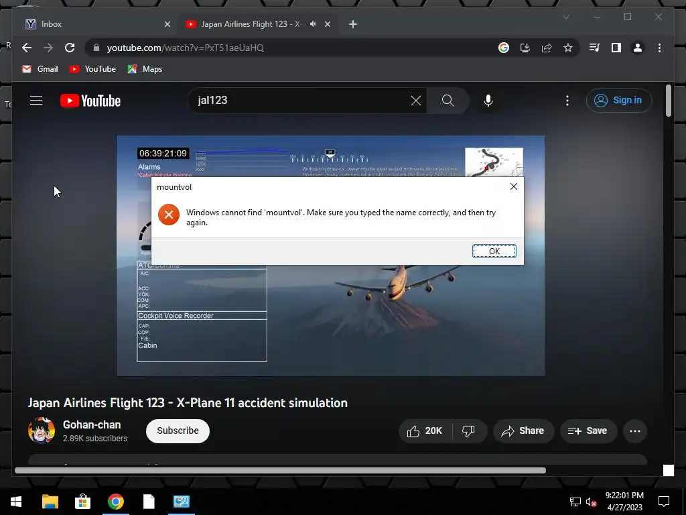Close the Japan Airlines Flight 123 tab

coord(328,24)
